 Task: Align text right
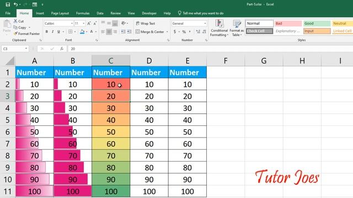pyautogui.click(x=115, y=32)
